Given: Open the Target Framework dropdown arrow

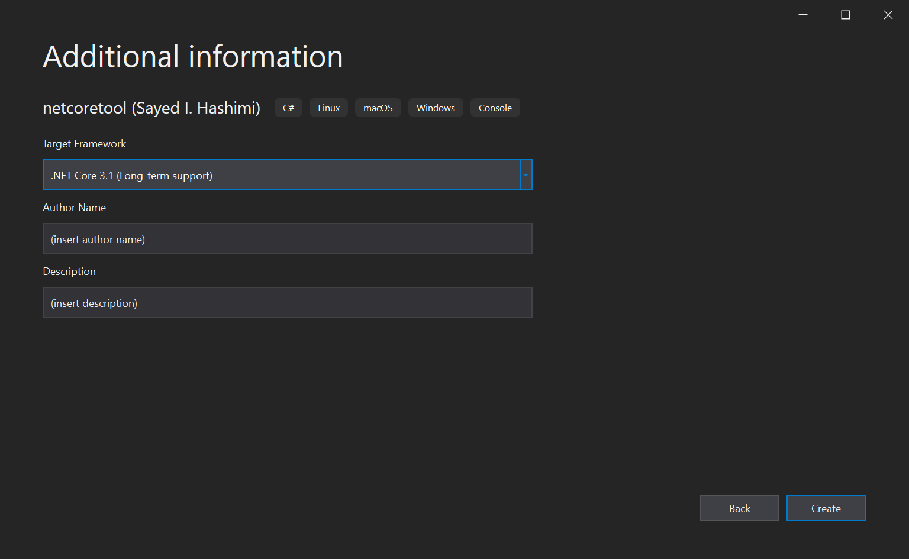Looking at the screenshot, I should (526, 175).
